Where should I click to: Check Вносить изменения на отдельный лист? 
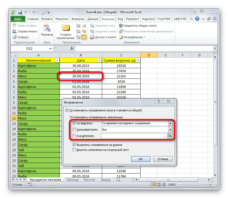[74, 150]
